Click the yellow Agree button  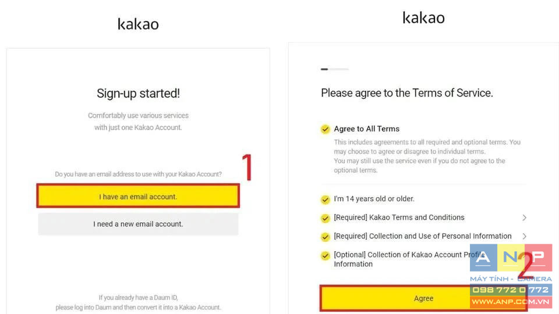[423, 298]
